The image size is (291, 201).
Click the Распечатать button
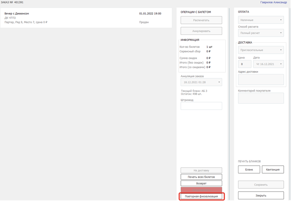click(x=201, y=20)
